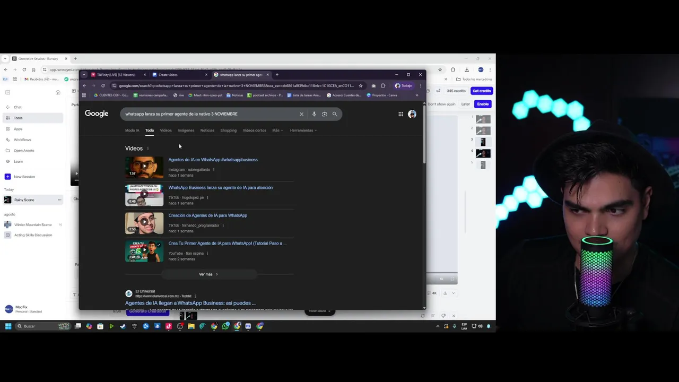This screenshot has width=679, height=382.
Task: Open the Windows Start menu
Action: (8, 326)
